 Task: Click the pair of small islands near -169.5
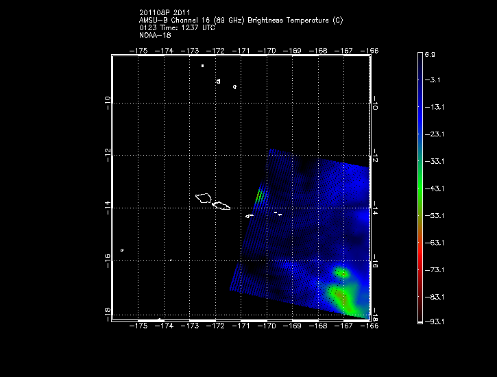(278, 213)
